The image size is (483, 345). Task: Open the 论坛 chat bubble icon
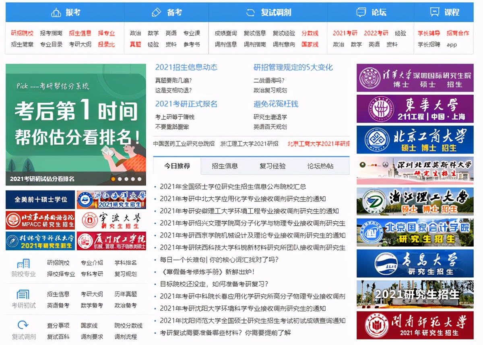point(362,12)
